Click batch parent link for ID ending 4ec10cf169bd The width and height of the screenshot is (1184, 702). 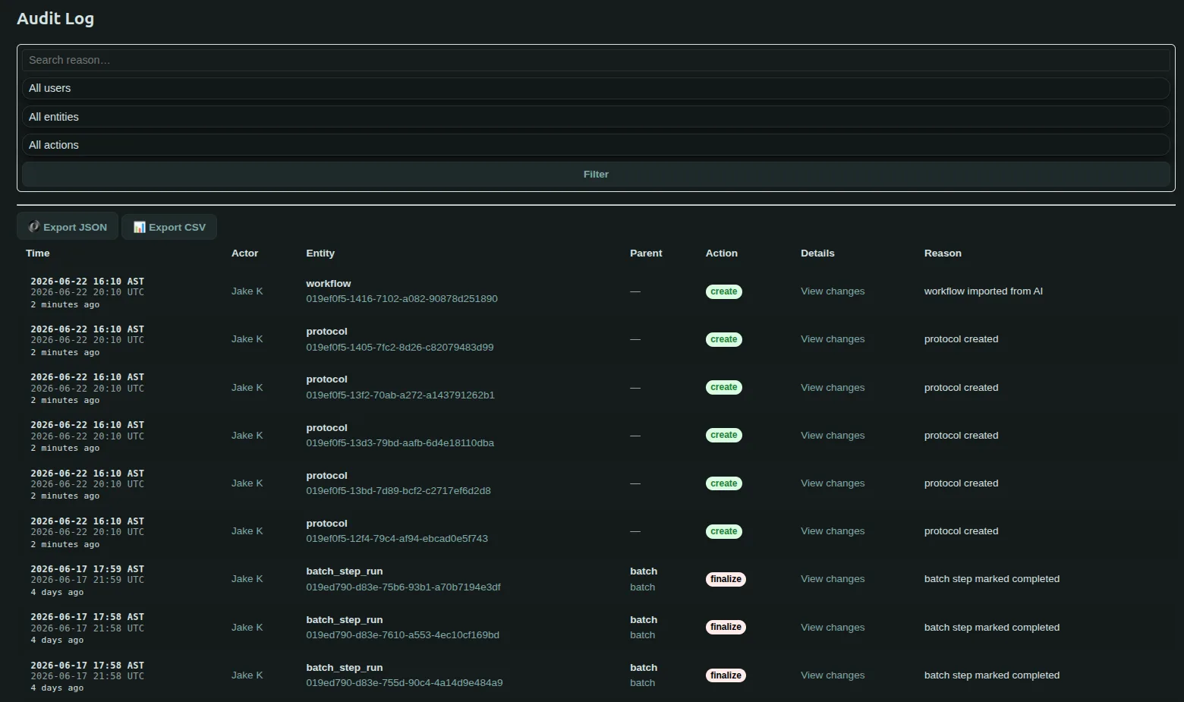(642, 635)
